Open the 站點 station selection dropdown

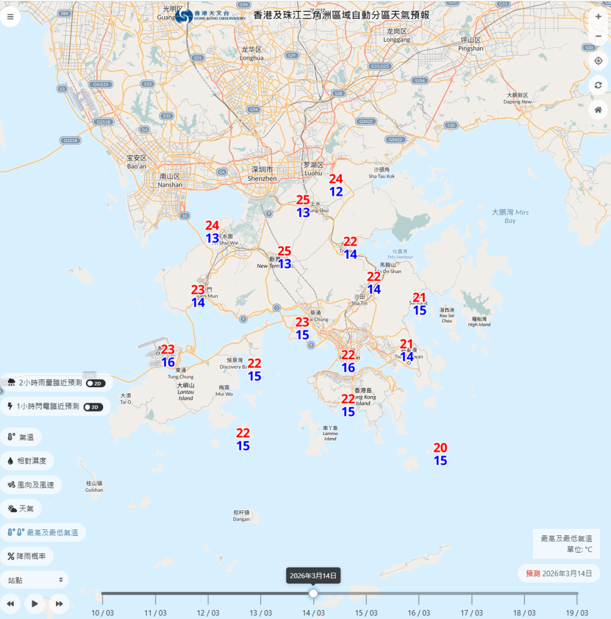pos(34,579)
